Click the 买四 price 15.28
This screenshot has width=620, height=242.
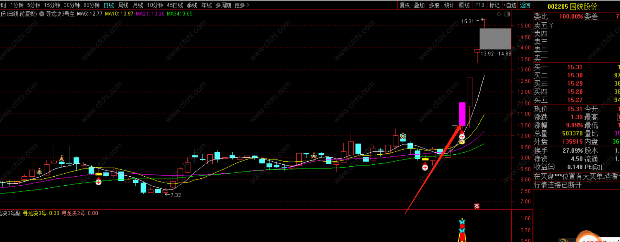tap(575, 92)
